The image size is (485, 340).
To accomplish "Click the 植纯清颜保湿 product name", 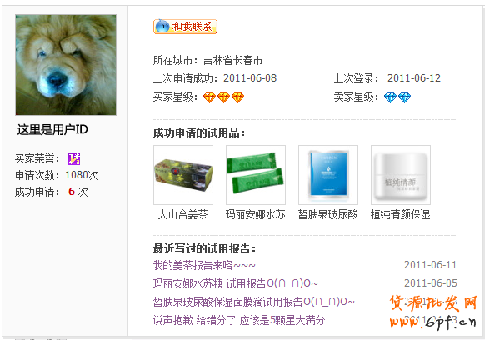I will click(x=400, y=214).
